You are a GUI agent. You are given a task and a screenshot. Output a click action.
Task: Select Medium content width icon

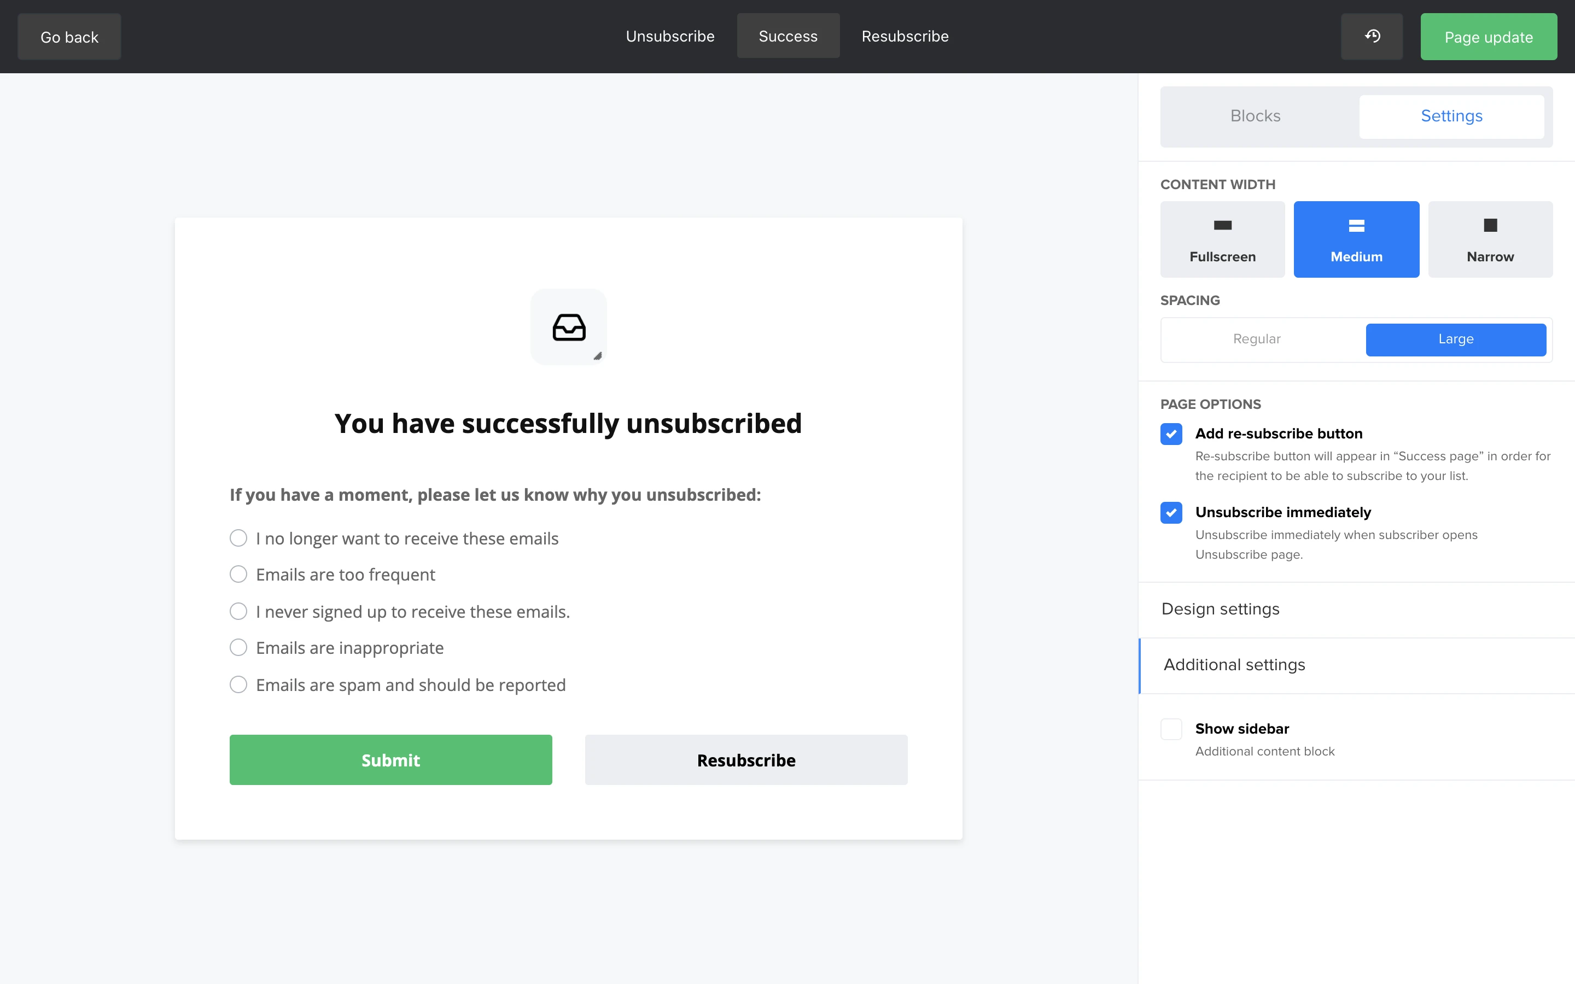pos(1356,225)
